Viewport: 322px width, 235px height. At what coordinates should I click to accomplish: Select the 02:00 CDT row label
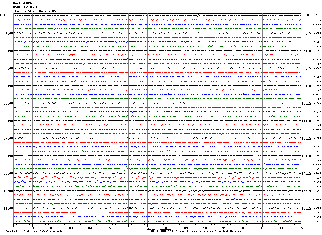pos(8,51)
